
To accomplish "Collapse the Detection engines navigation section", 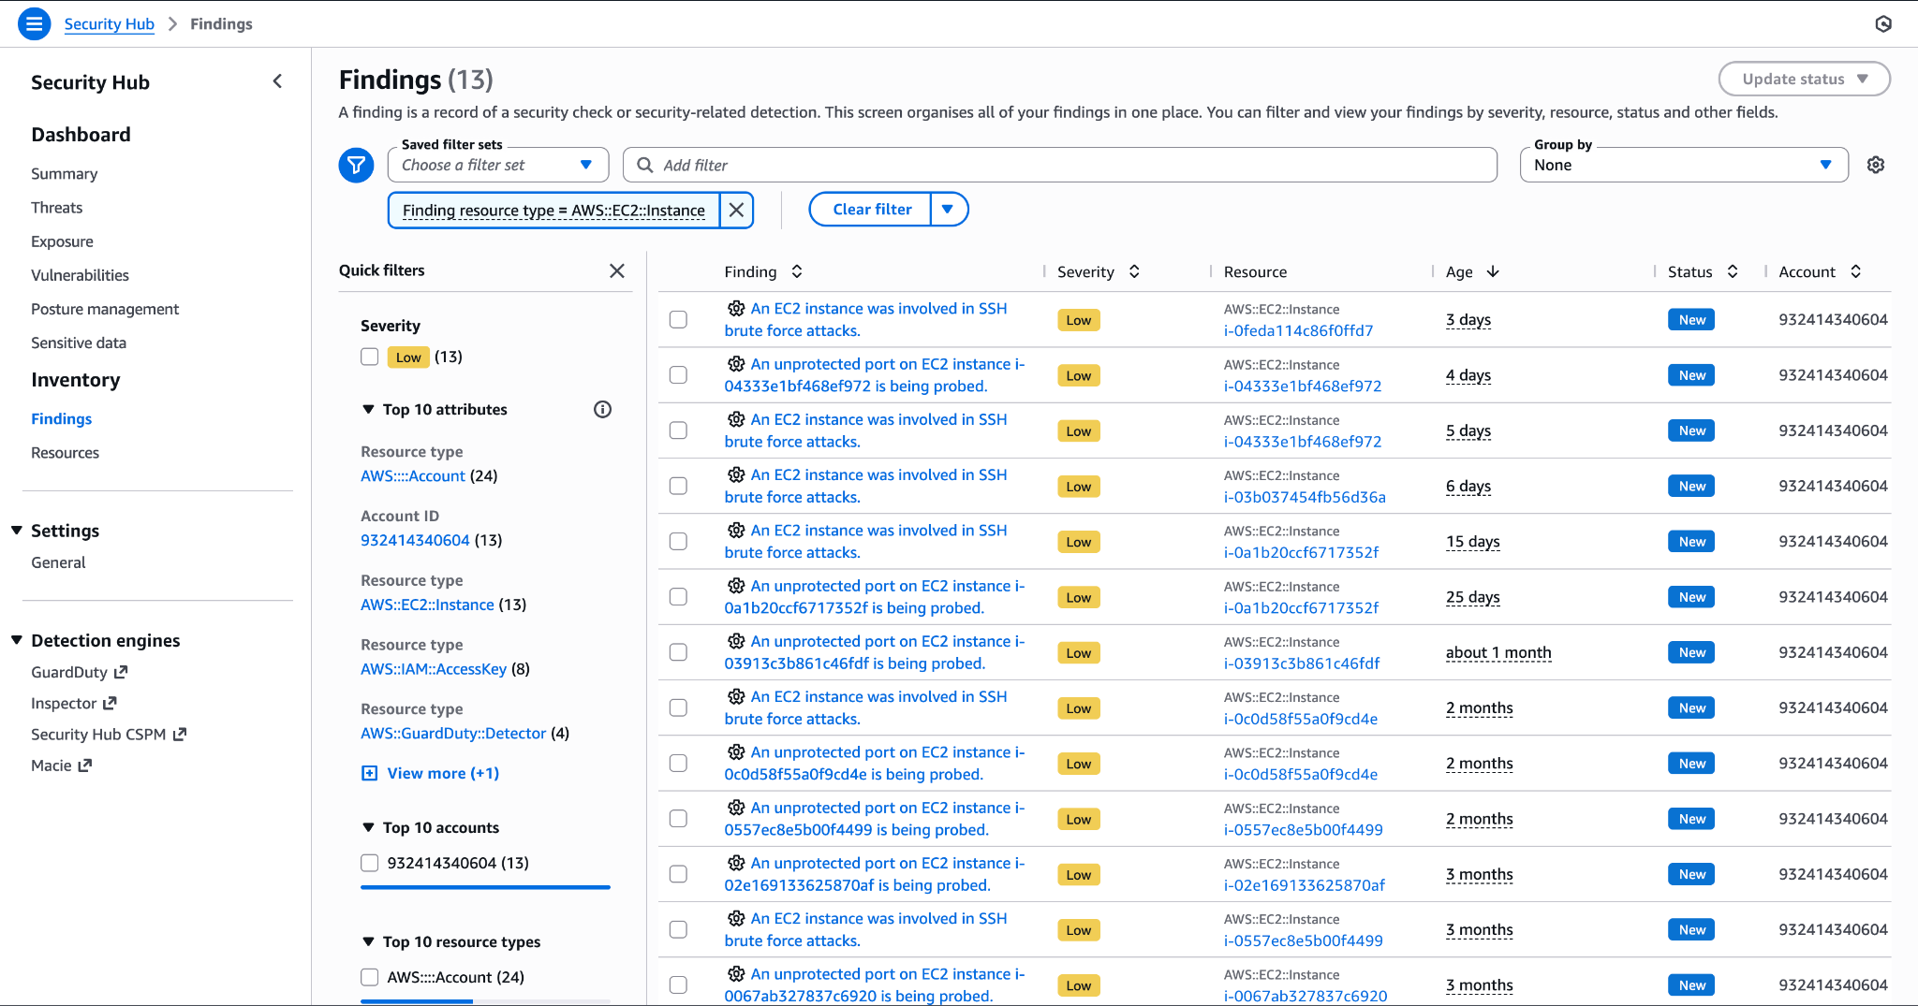I will tap(17, 640).
